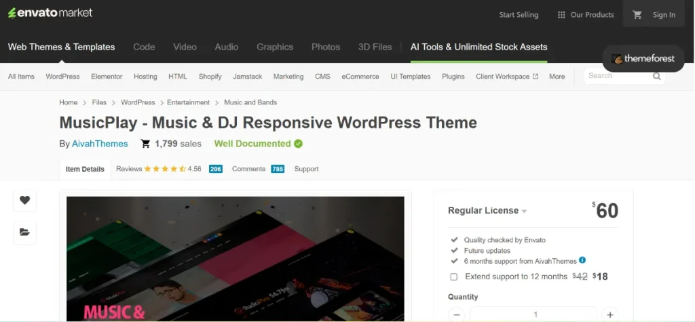
Task: Click the search magnifier icon
Action: pos(656,76)
